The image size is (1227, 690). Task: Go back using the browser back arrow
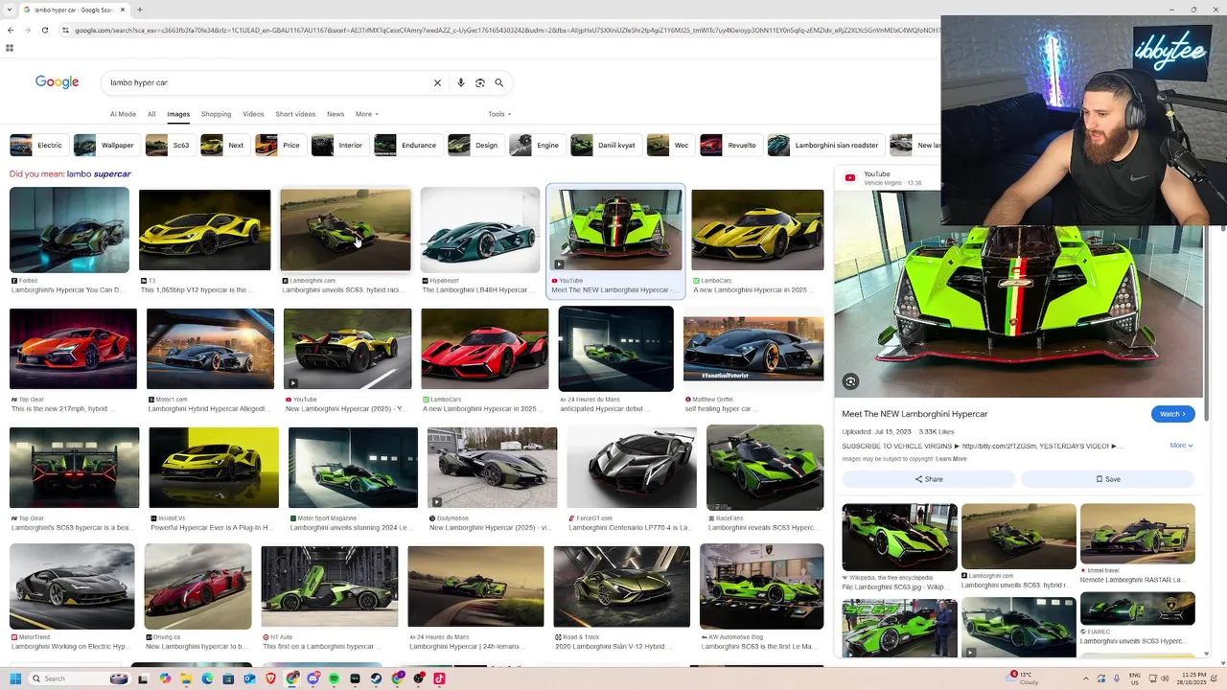(11, 30)
